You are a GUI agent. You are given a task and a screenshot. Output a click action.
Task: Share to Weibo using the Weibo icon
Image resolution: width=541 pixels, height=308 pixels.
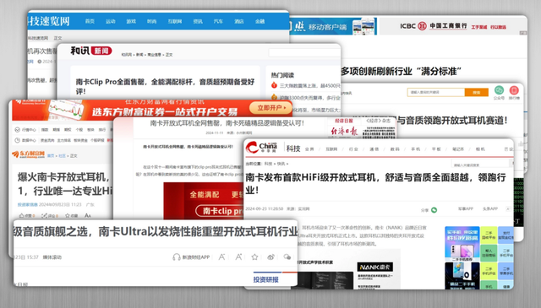coord(270,257)
